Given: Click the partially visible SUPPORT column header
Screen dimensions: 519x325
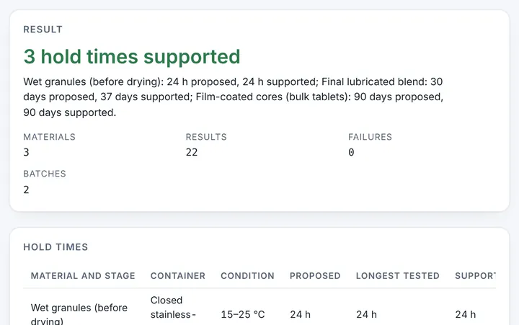Looking at the screenshot, I should pos(475,276).
